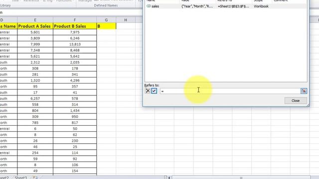Click the worksheet horizontal scrollbar thumb
Viewport: 319px width, 179px height.
(x=241, y=178)
